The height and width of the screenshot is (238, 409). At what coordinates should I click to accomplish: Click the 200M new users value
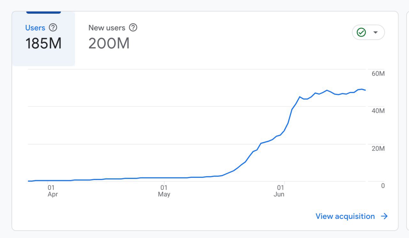pos(109,43)
